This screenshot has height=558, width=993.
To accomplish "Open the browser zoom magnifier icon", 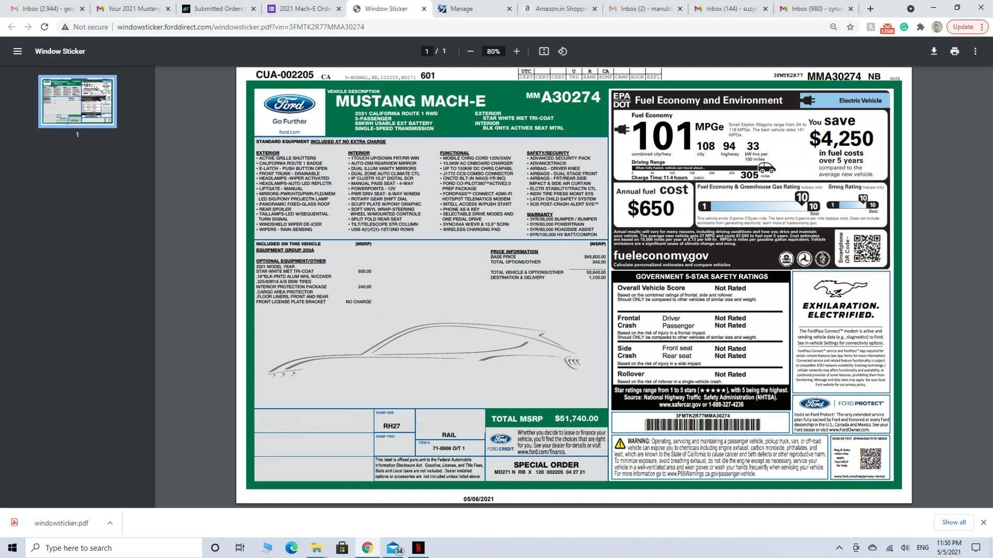I will point(833,27).
